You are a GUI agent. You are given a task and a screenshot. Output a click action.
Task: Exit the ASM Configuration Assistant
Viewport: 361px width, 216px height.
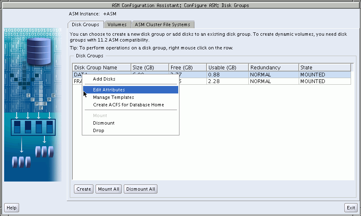pyautogui.click(x=351, y=208)
